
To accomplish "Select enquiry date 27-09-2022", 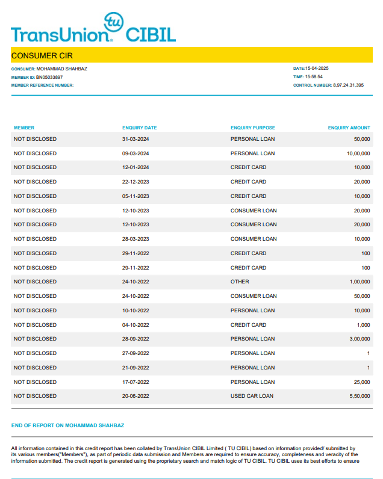I will pos(135,353).
